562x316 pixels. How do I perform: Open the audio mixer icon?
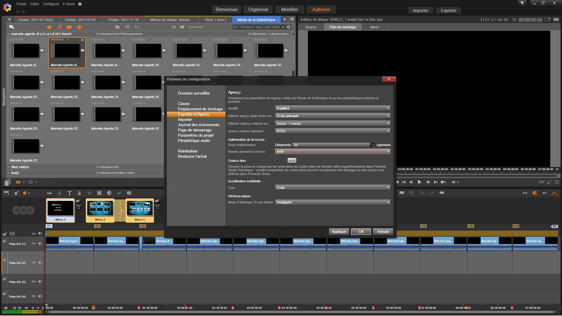pos(49,193)
